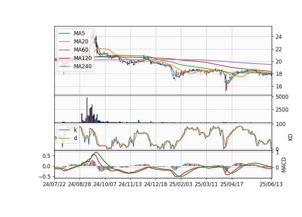This screenshot has height=217, width=302.
Task: Click the price axis value 20
Action: click(278, 62)
